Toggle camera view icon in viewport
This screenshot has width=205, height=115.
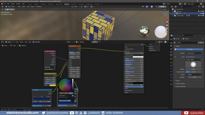167,28
